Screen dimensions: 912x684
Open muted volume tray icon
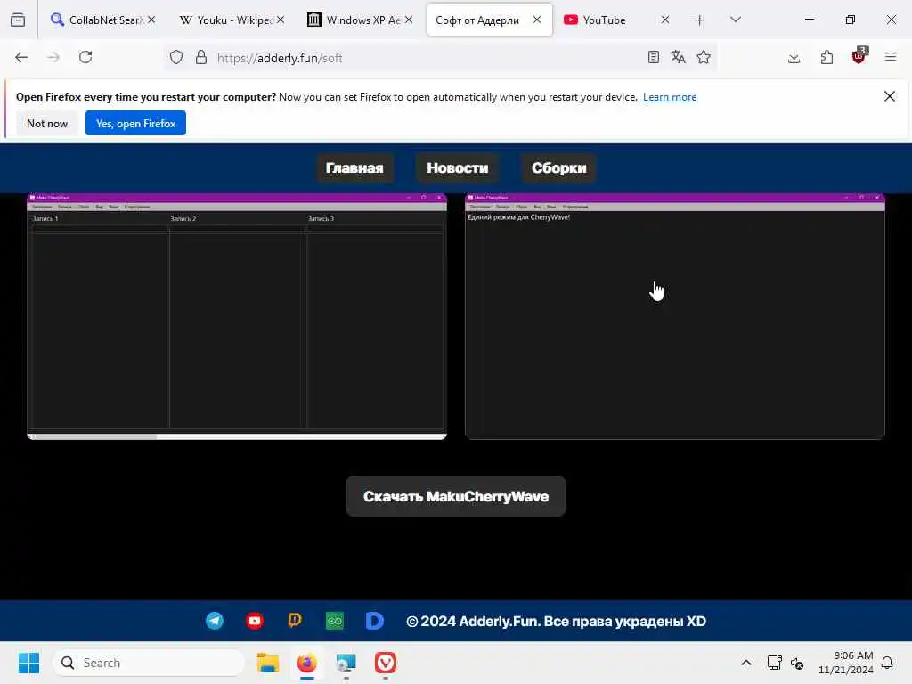797,663
